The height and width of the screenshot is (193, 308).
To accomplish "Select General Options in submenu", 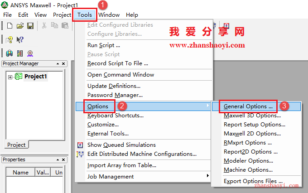I will coord(256,106).
